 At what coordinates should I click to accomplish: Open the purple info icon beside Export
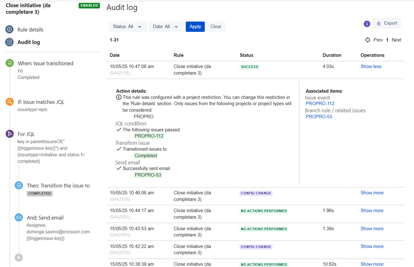367,24
